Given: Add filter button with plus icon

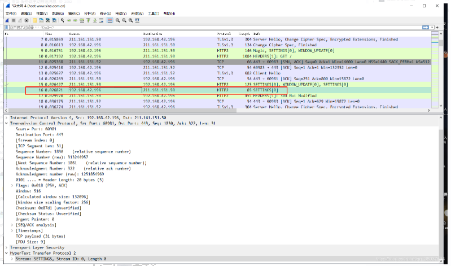Looking at the screenshot, I should [437, 27].
